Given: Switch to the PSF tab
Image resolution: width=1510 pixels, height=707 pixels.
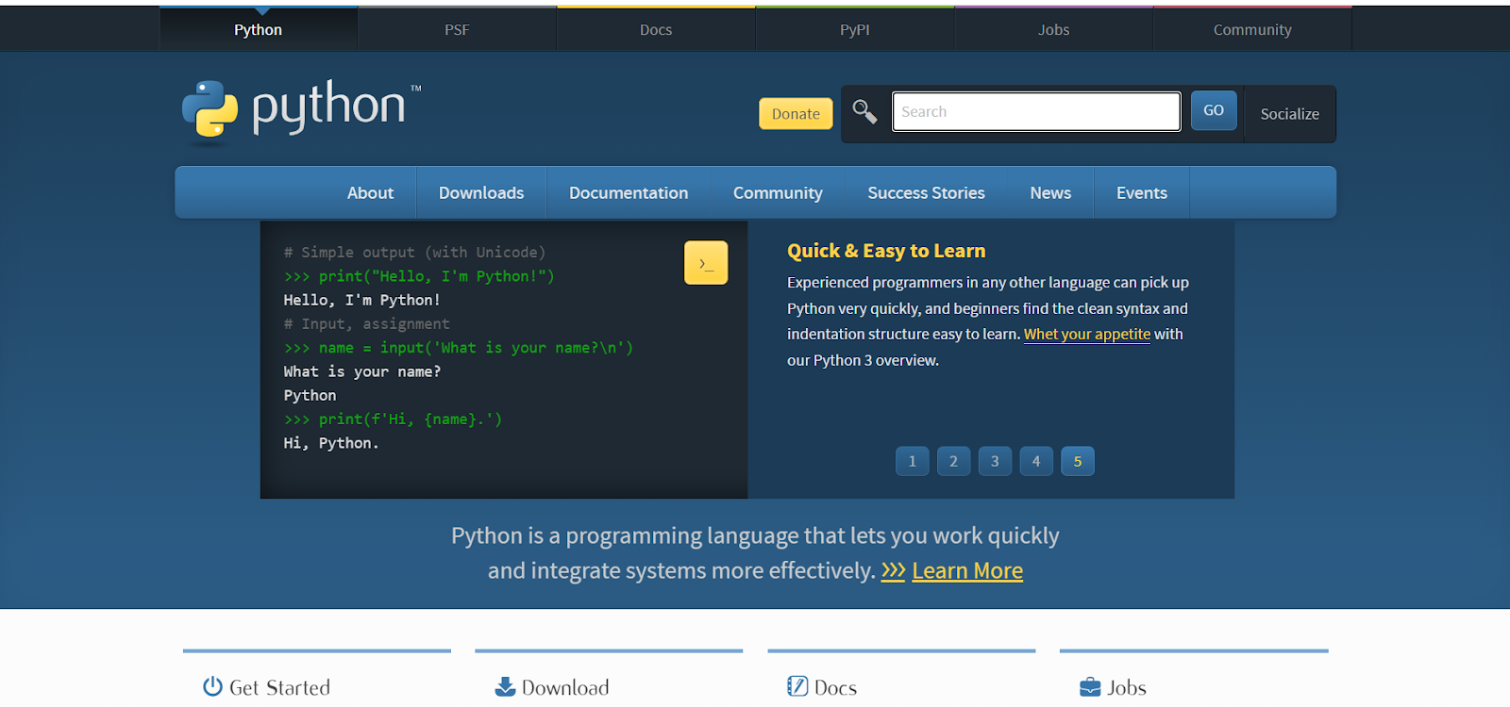Looking at the screenshot, I should [x=457, y=29].
